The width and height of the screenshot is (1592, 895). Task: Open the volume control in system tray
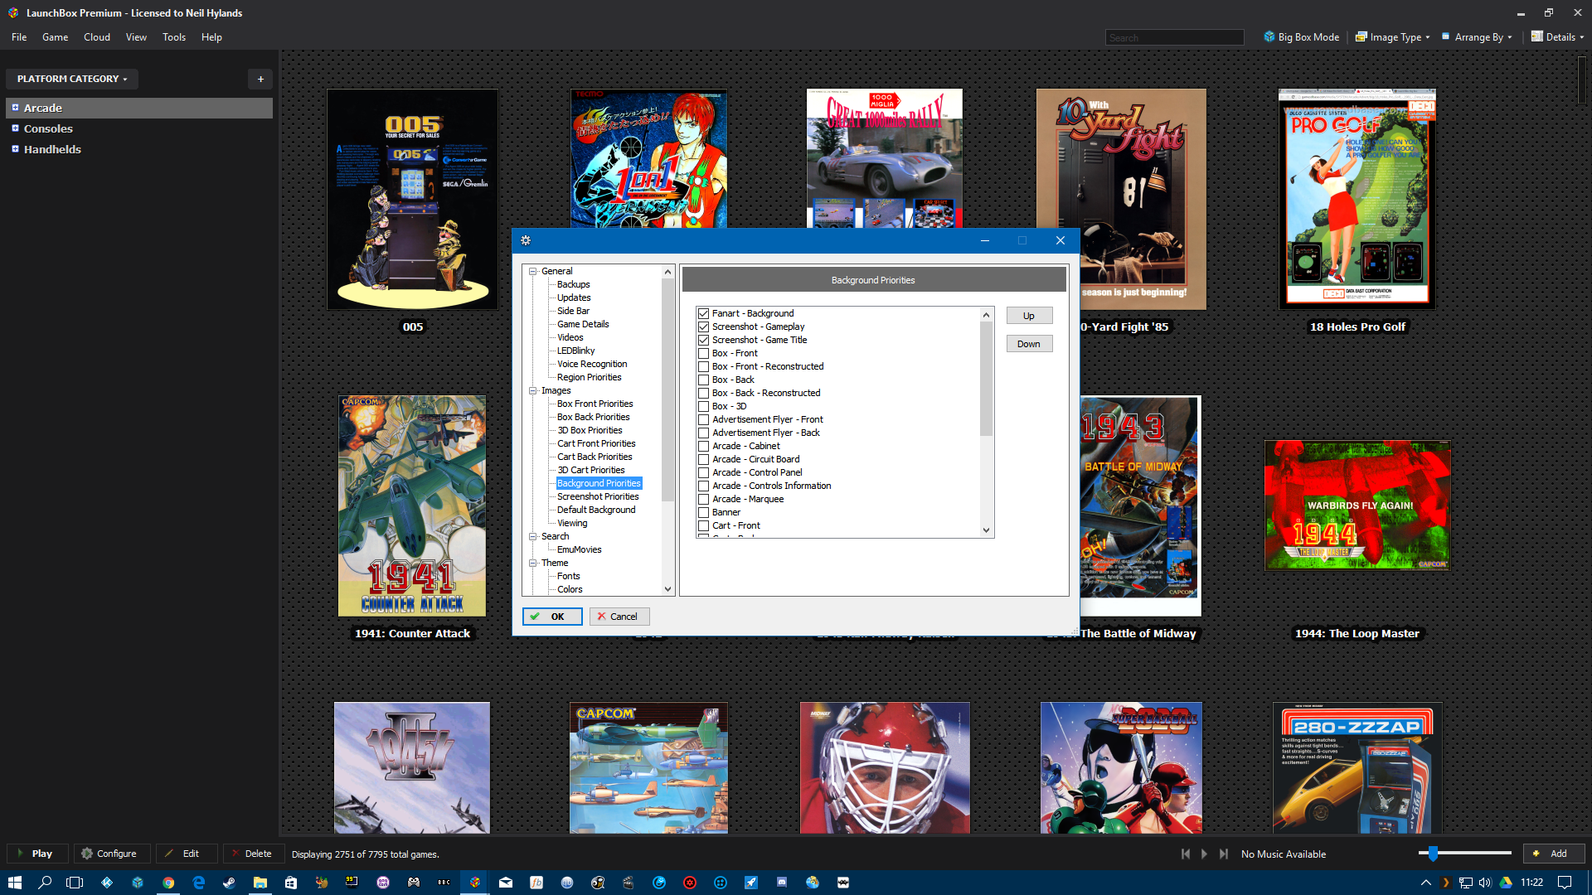pyautogui.click(x=1485, y=883)
